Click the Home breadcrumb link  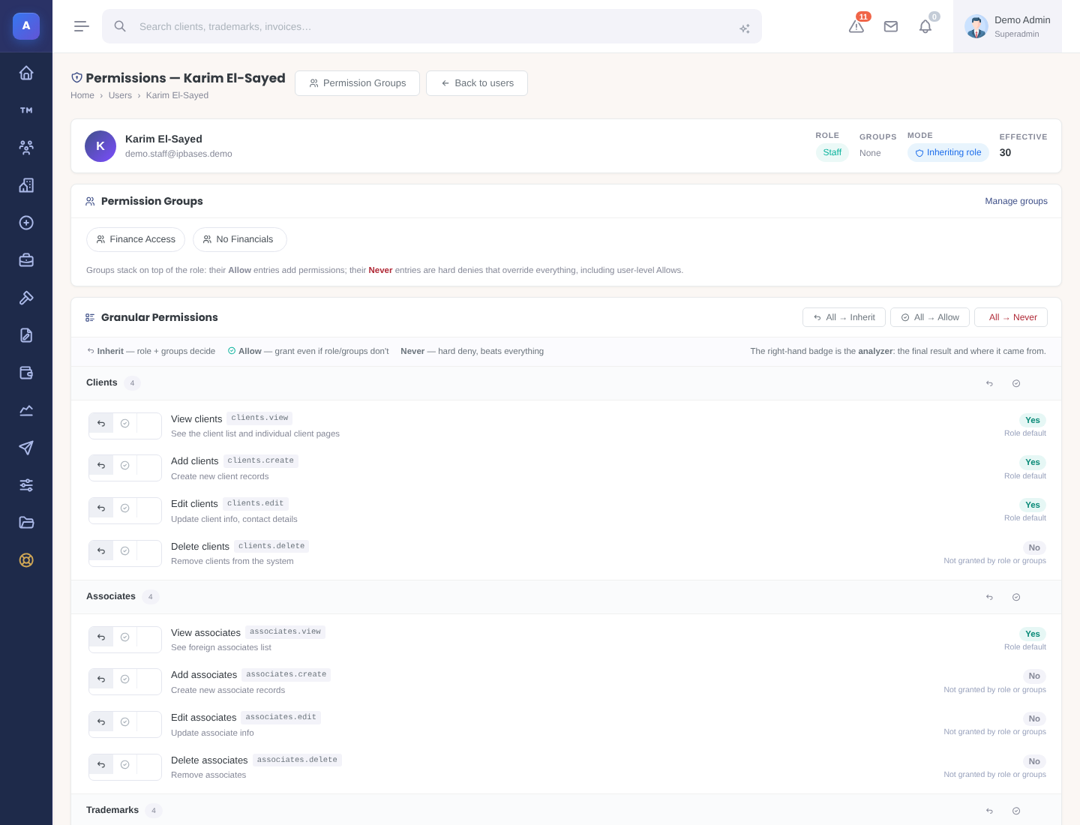click(x=82, y=95)
